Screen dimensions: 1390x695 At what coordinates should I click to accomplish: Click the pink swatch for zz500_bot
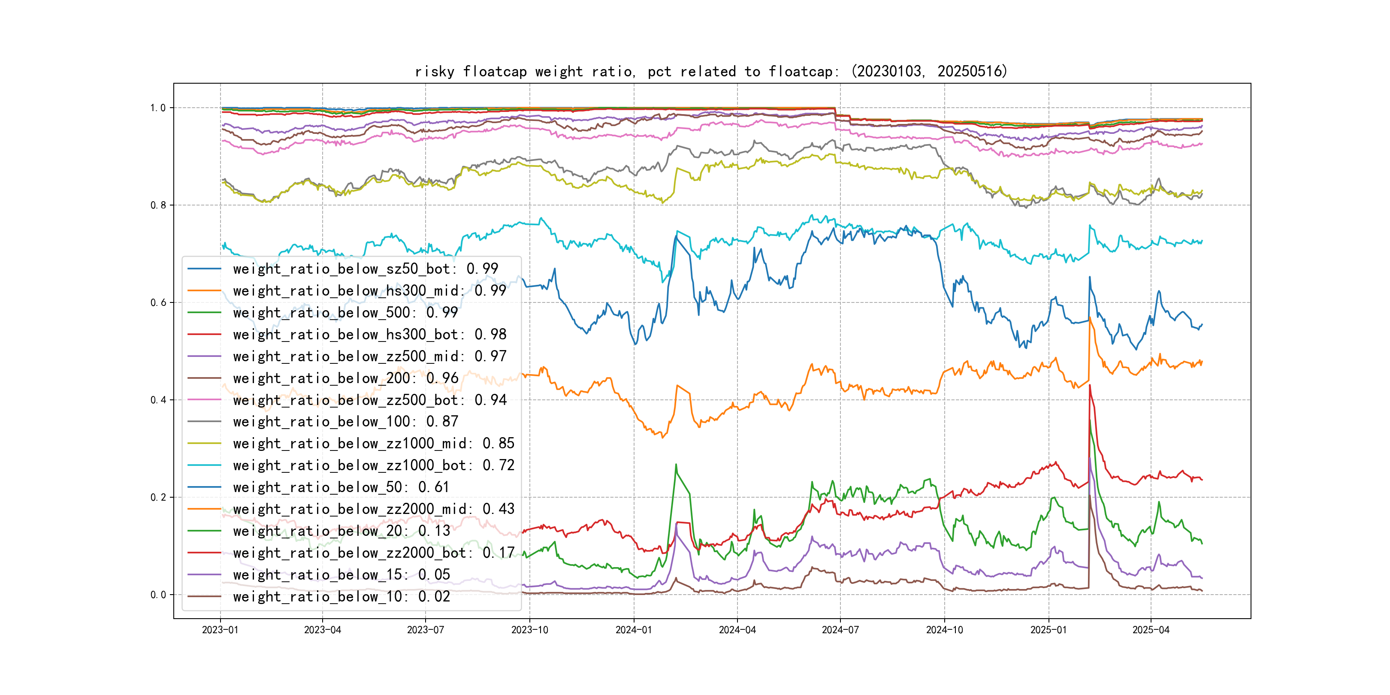pos(204,400)
